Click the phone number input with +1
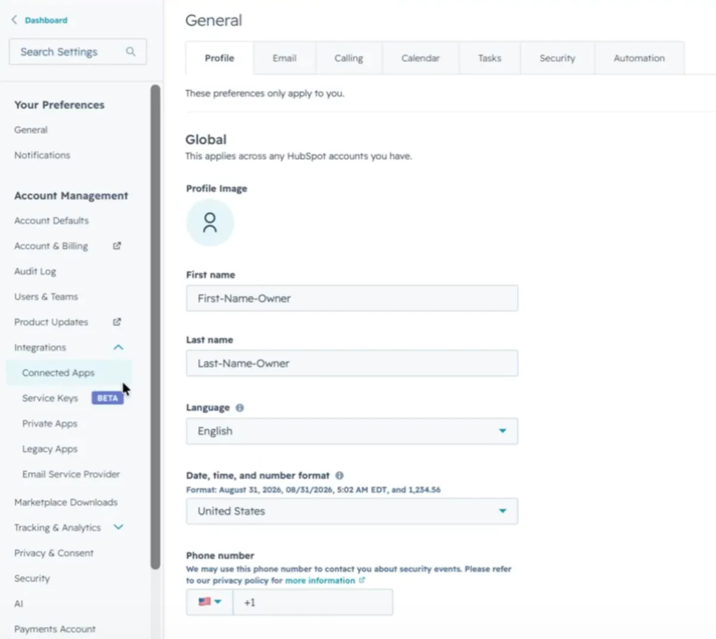 click(313, 602)
